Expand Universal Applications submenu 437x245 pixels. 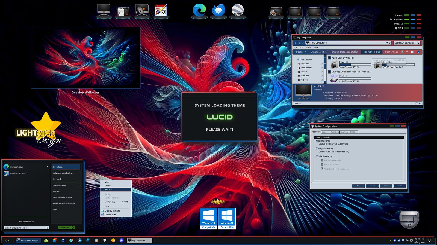click(79, 173)
